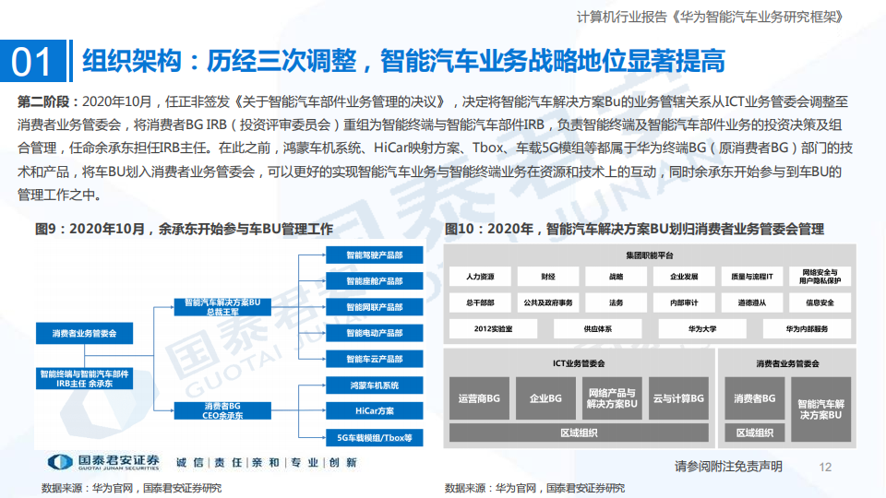Click the 智能网联产品部 box
This screenshot has height=498, width=886.
pyautogui.click(x=374, y=307)
